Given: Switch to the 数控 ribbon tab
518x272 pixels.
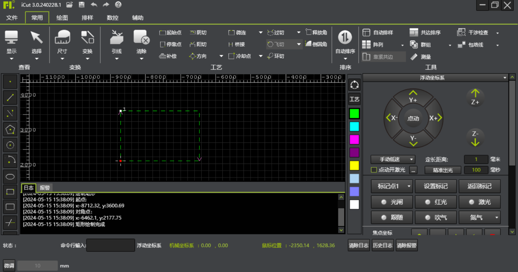Looking at the screenshot, I should [x=112, y=18].
